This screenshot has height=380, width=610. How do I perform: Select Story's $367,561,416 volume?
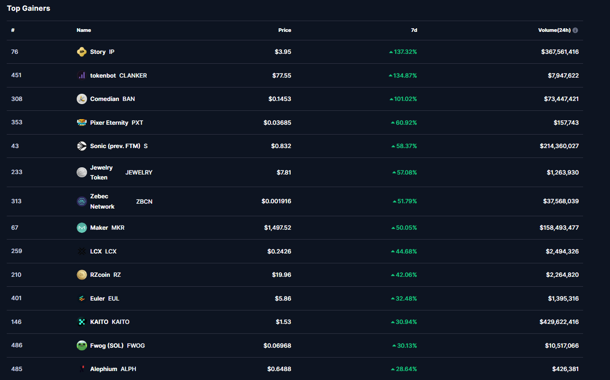point(560,52)
